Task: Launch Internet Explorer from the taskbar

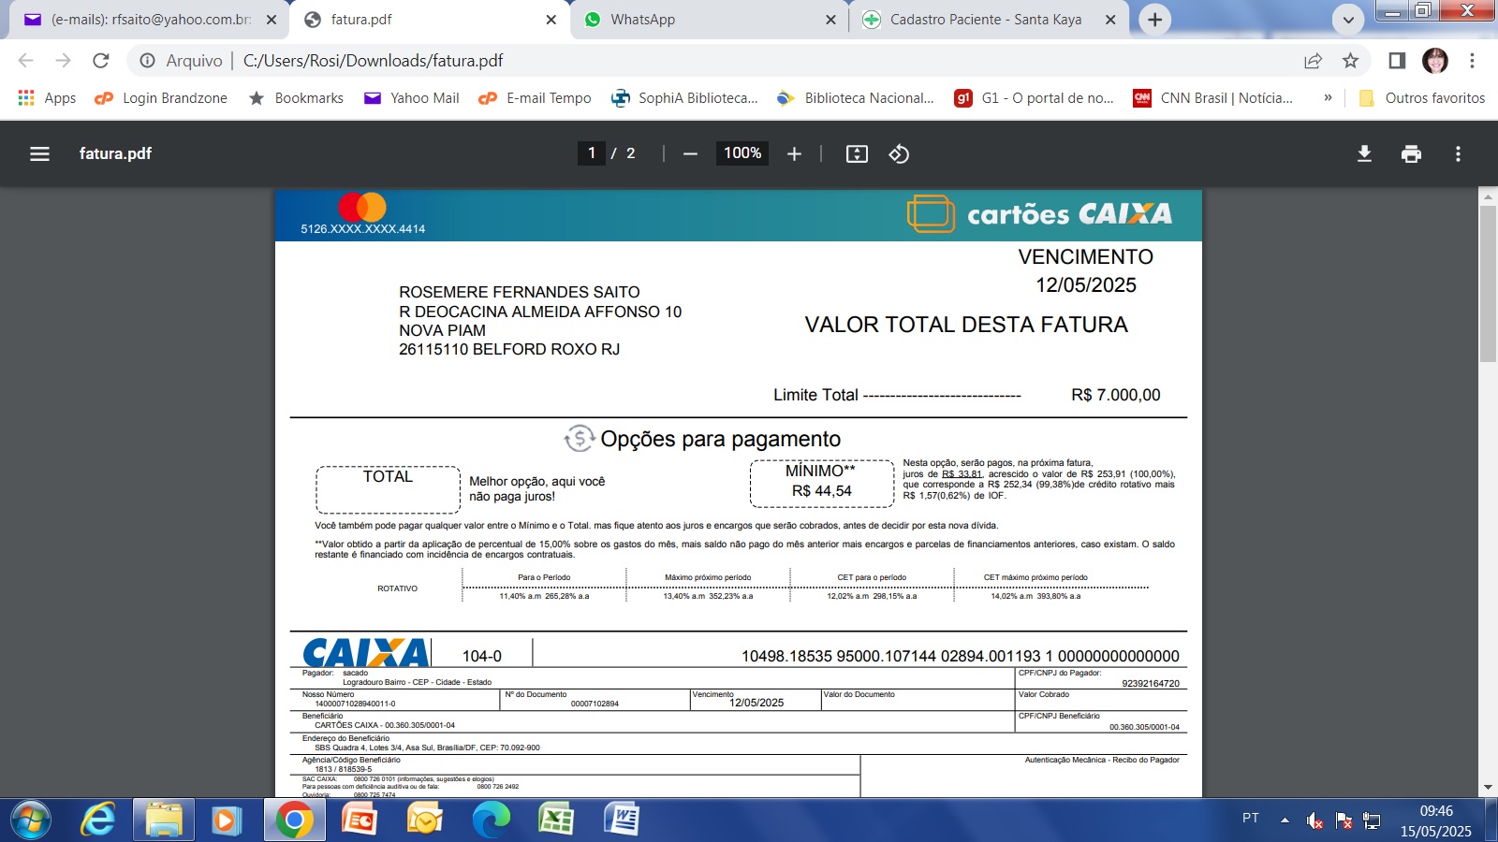Action: [97, 820]
